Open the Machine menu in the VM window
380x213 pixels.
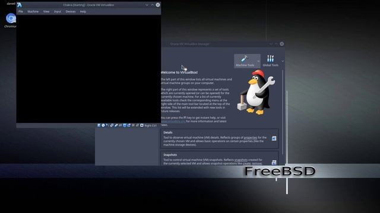point(33,11)
